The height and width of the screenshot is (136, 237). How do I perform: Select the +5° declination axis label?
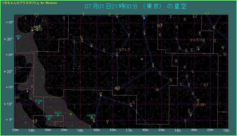[x=8, y=119]
